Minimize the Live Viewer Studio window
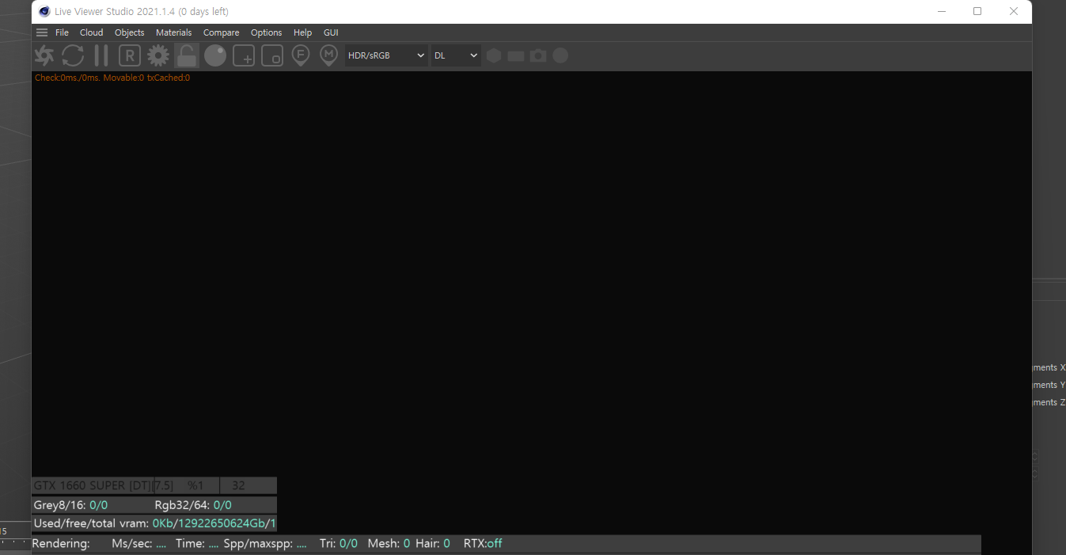 pyautogui.click(x=942, y=11)
